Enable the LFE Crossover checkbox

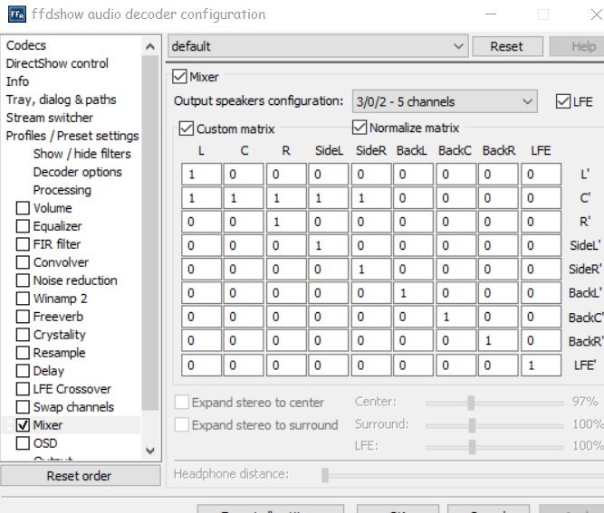(23, 389)
